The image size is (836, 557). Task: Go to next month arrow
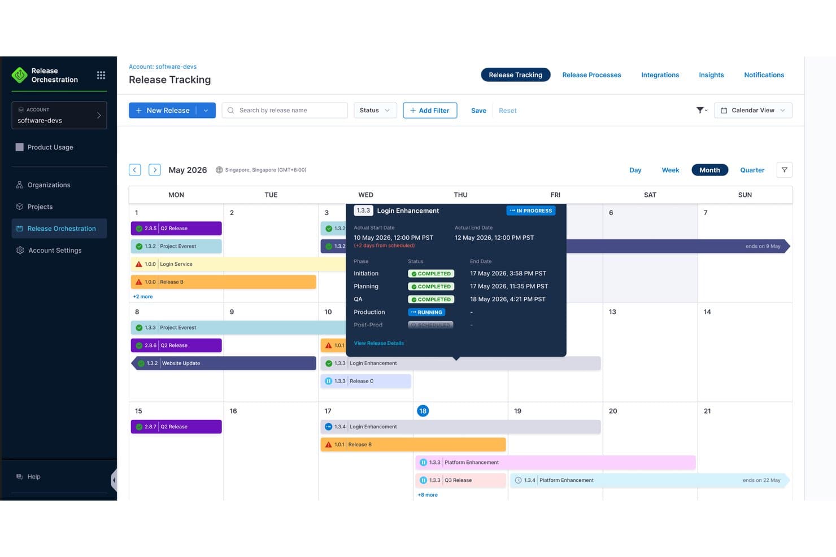tap(155, 170)
